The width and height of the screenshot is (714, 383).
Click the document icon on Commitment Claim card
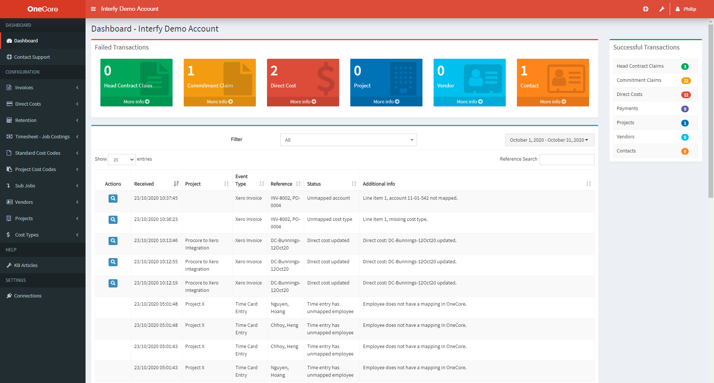[238, 78]
